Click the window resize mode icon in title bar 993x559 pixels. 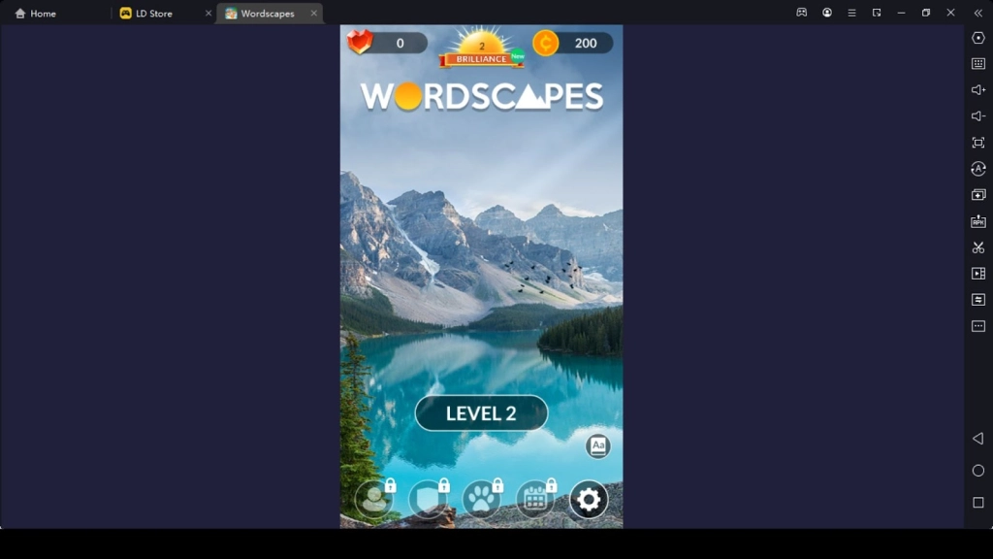click(x=877, y=13)
